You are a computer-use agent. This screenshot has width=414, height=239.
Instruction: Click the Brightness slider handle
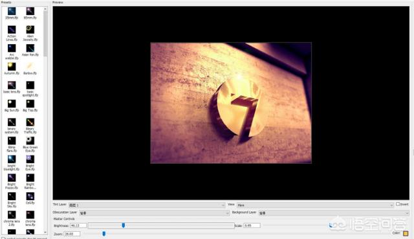coord(124,225)
